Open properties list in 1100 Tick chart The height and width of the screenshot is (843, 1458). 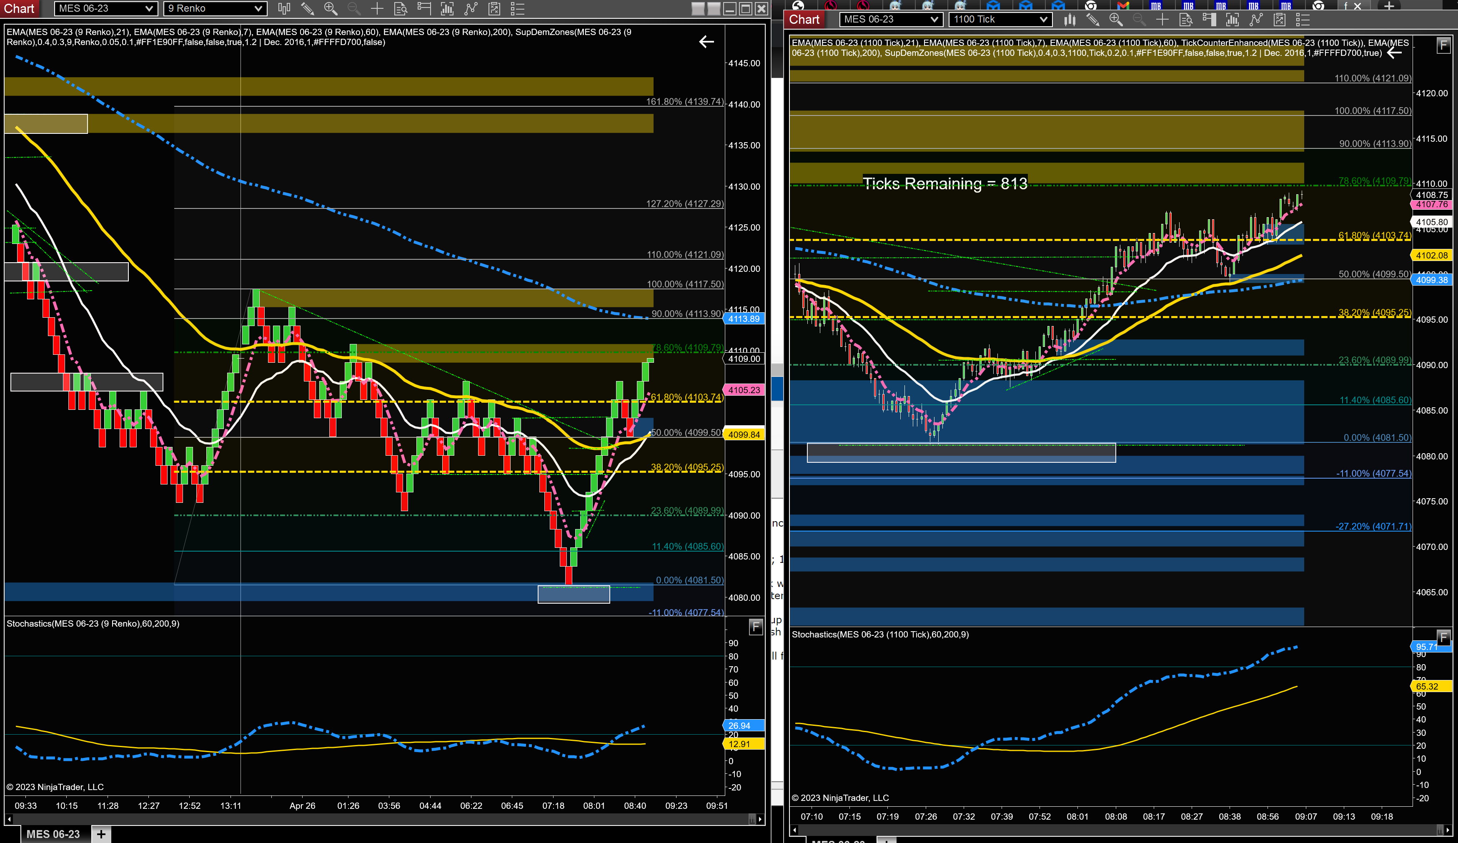click(1303, 20)
